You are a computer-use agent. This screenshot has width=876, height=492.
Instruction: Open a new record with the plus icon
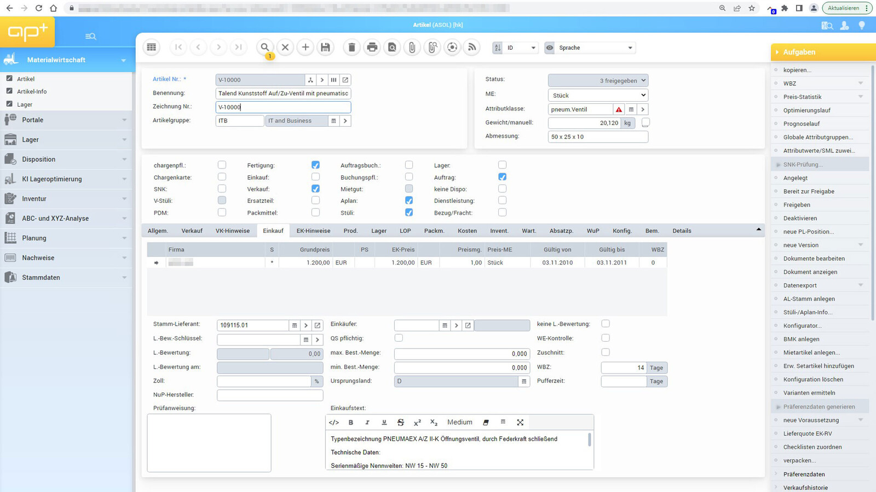point(305,47)
